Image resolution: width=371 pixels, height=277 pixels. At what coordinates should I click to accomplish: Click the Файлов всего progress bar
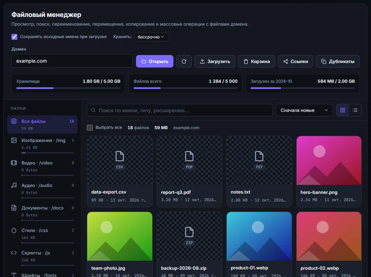[185, 88]
